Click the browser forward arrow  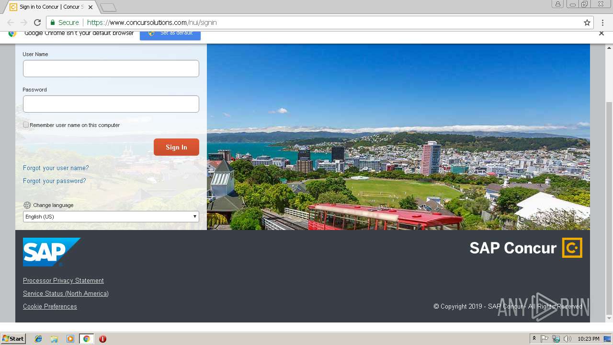point(23,23)
